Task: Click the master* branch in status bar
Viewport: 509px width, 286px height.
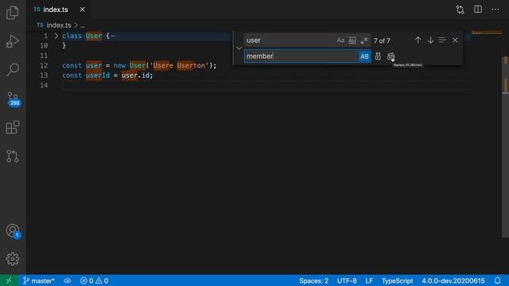Action: click(38, 280)
